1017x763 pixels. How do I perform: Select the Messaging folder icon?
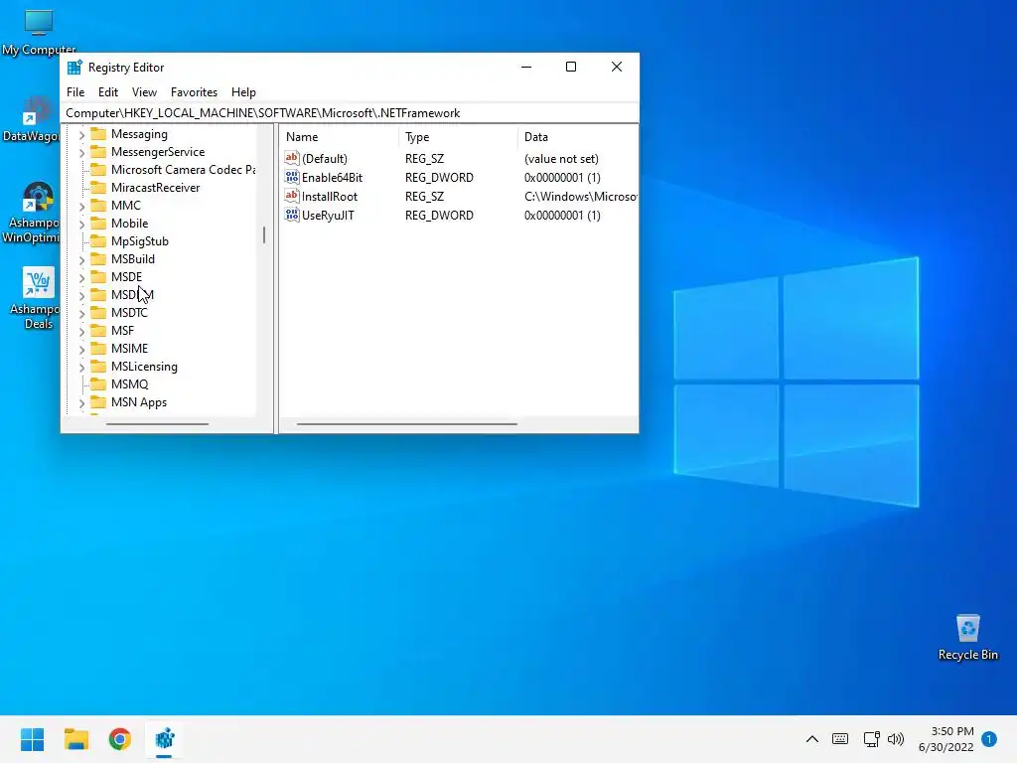pos(98,134)
